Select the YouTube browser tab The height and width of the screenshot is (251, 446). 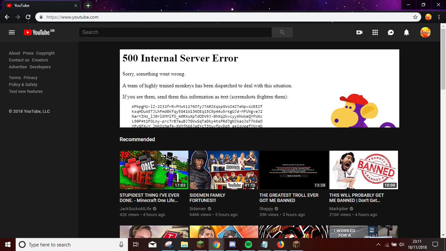pyautogui.click(x=41, y=6)
